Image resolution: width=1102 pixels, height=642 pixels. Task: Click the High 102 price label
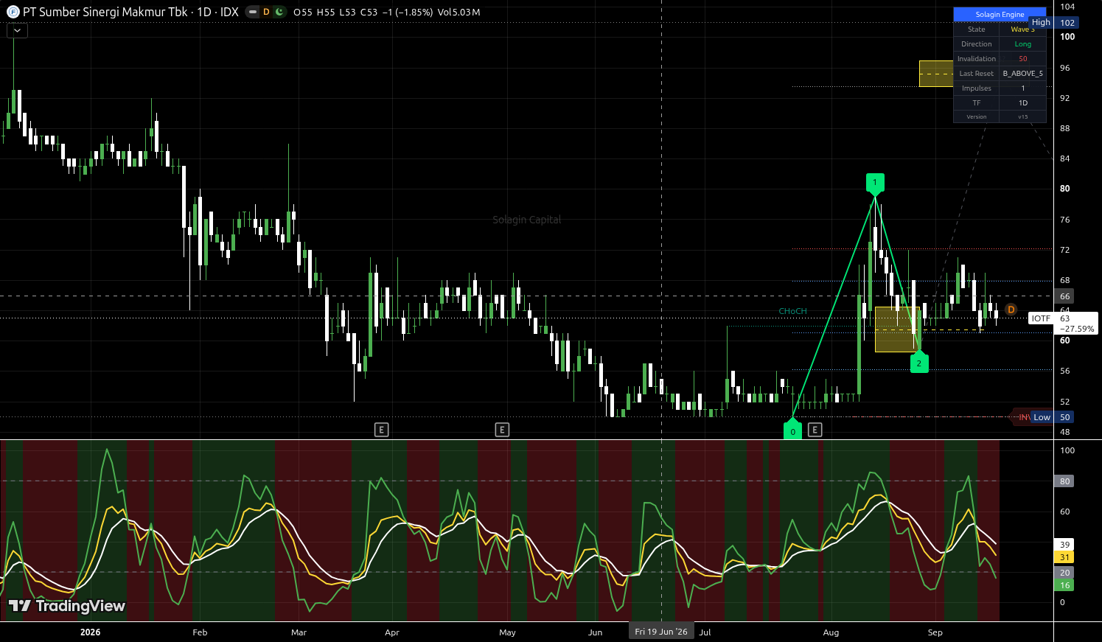pyautogui.click(x=1053, y=23)
